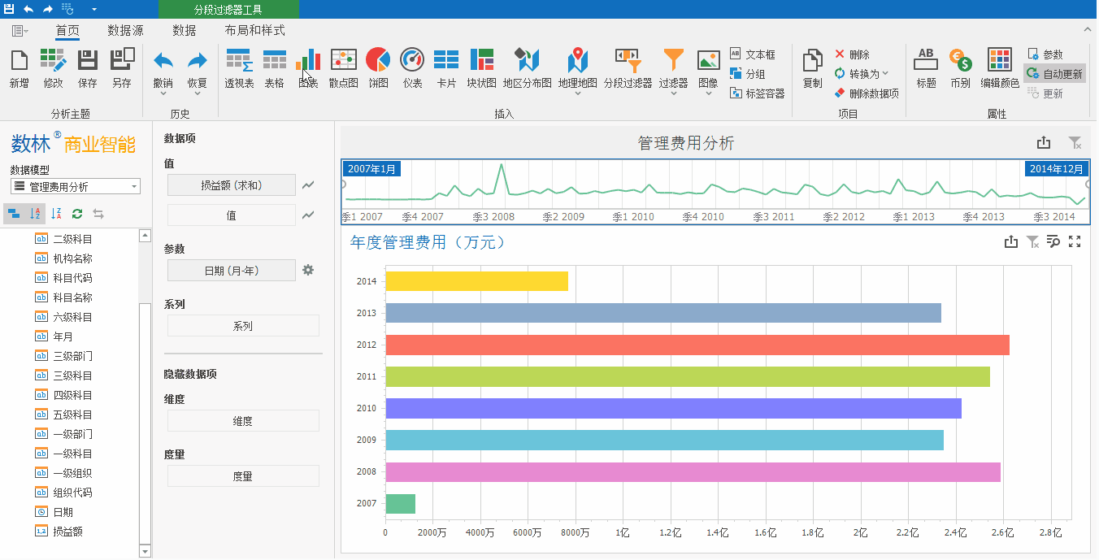
Task: Maximize the 年度管理费用 chart
Action: (x=1075, y=241)
